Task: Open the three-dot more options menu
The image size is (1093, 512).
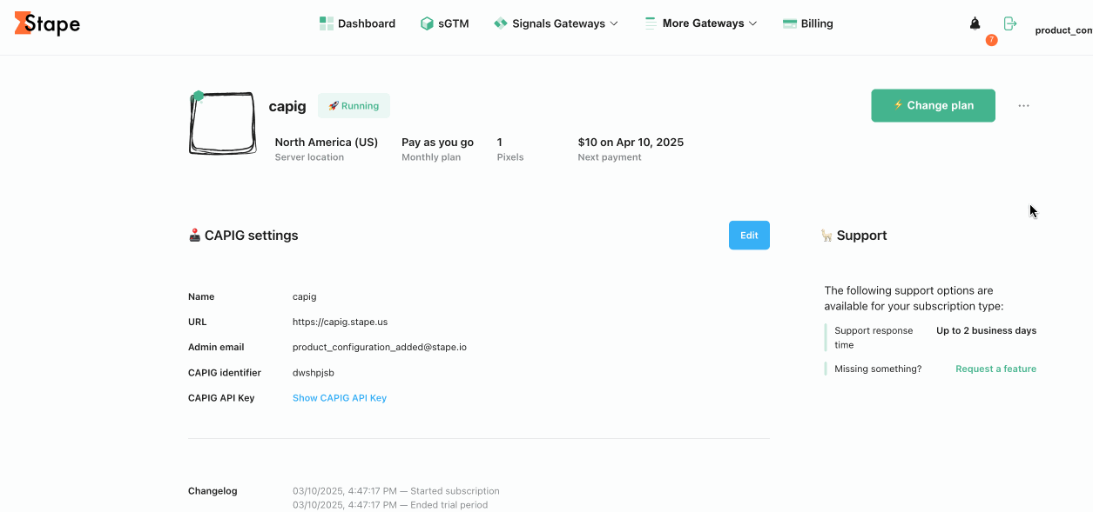Action: point(1023,106)
